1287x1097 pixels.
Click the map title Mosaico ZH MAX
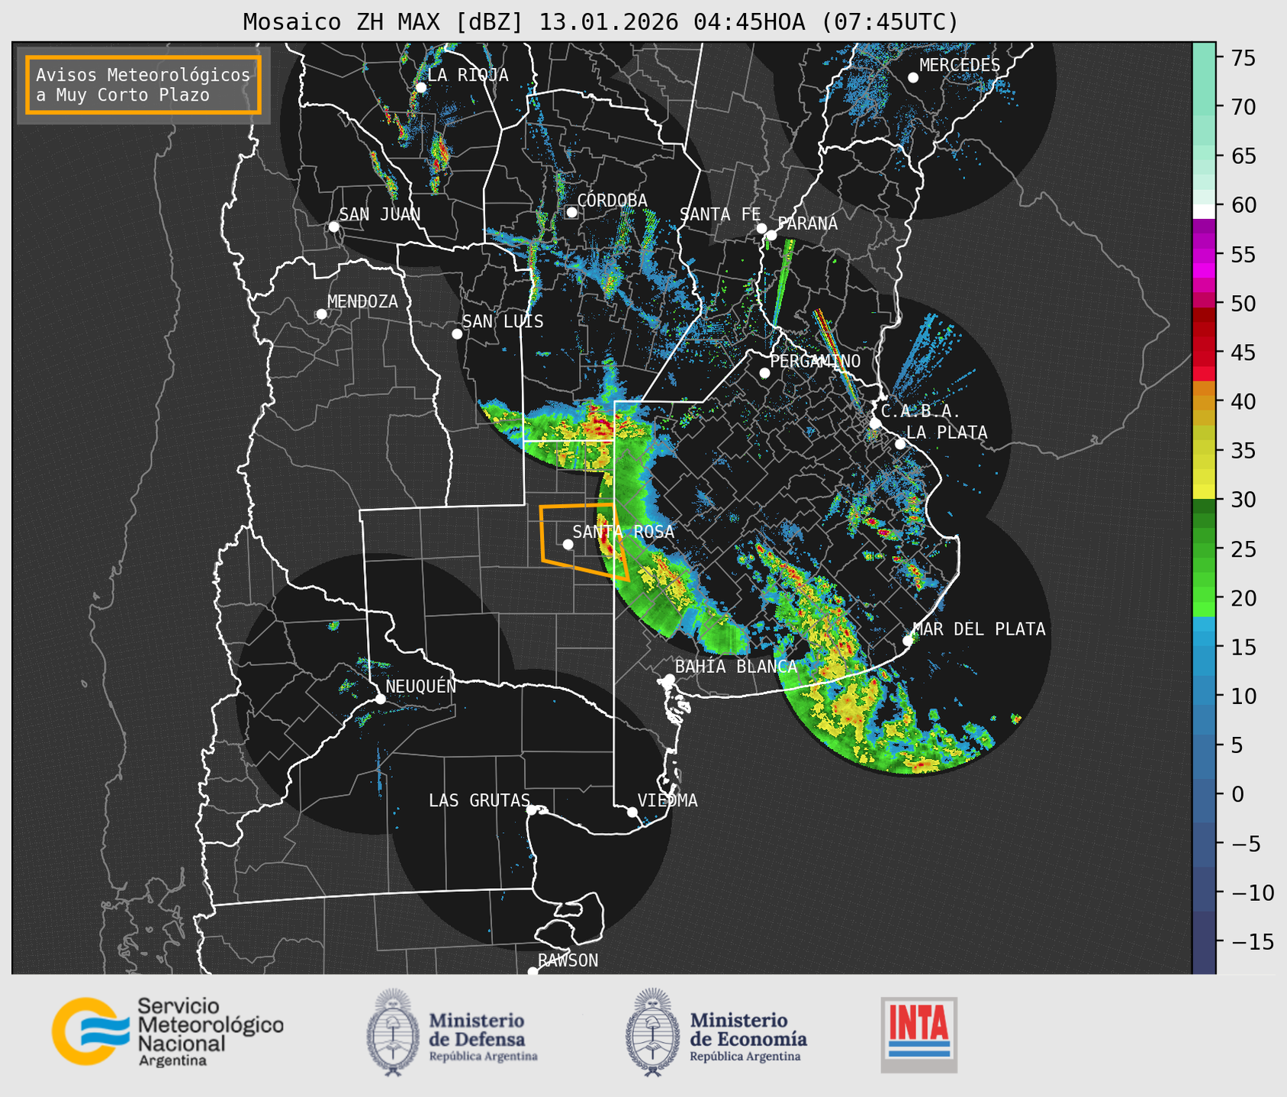coord(600,21)
